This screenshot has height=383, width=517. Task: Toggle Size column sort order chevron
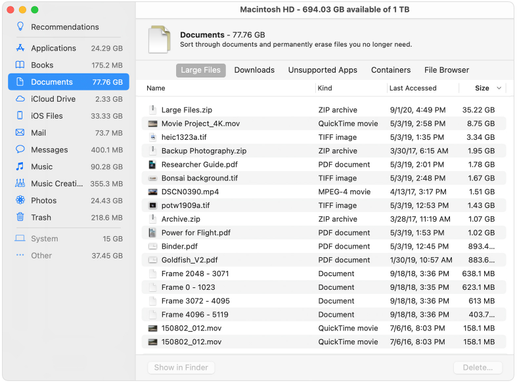click(x=499, y=89)
